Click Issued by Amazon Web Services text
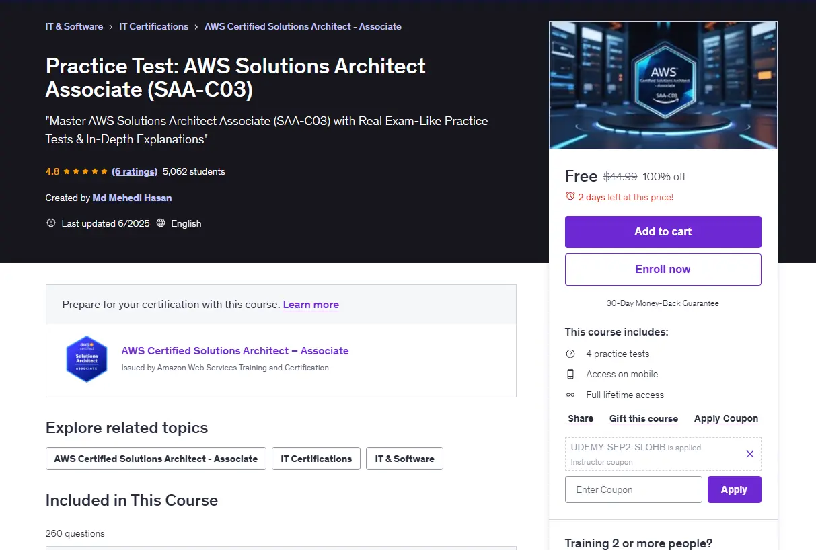Image resolution: width=816 pixels, height=550 pixels. [225, 368]
